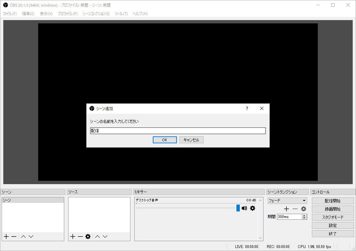Image resolution: width=356 pixels, height=251 pixels.
Task: Open the フェード transition dropdown
Action: pyautogui.click(x=288, y=201)
